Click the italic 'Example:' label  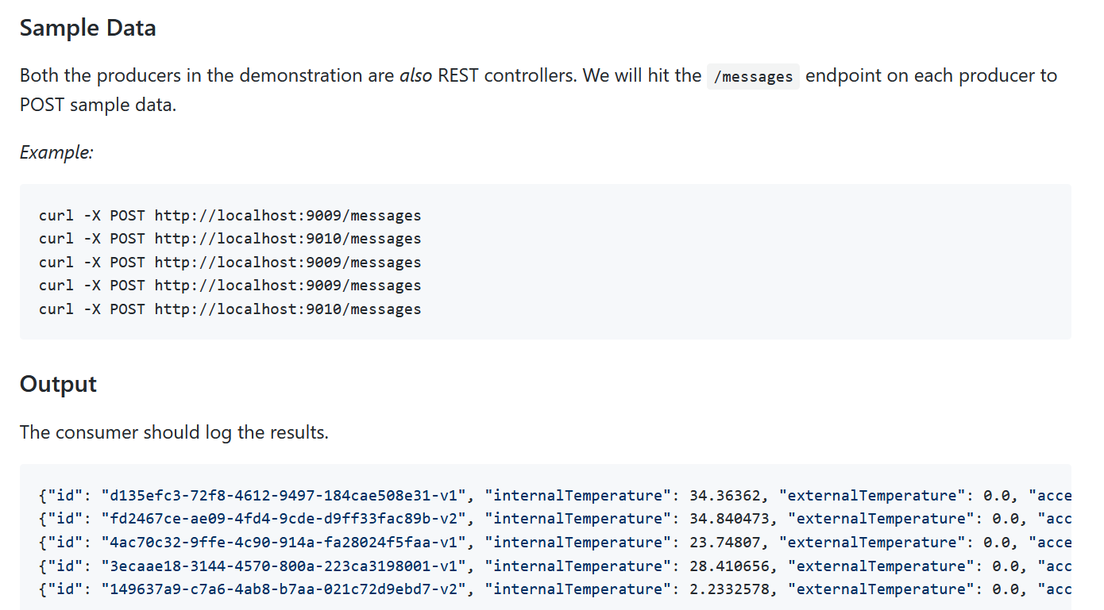(x=56, y=152)
